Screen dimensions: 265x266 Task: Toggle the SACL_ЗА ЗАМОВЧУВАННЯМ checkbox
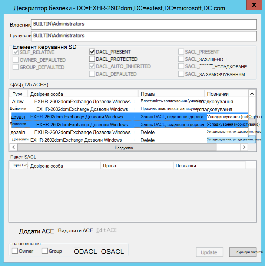pos(181,74)
